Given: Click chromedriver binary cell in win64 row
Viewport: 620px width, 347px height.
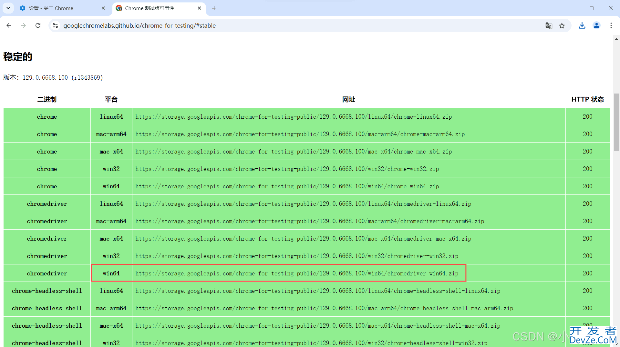Looking at the screenshot, I should 47,273.
